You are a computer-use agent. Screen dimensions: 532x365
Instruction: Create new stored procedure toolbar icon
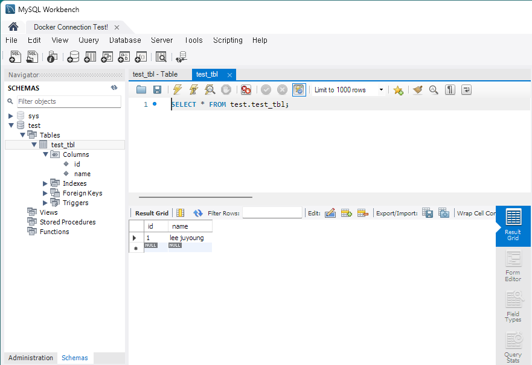pos(124,57)
